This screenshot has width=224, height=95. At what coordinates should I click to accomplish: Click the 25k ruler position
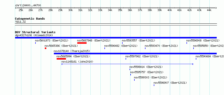[x=21, y=10]
